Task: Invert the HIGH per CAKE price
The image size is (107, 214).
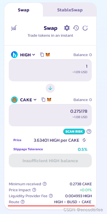Action: pyautogui.click(x=84, y=140)
